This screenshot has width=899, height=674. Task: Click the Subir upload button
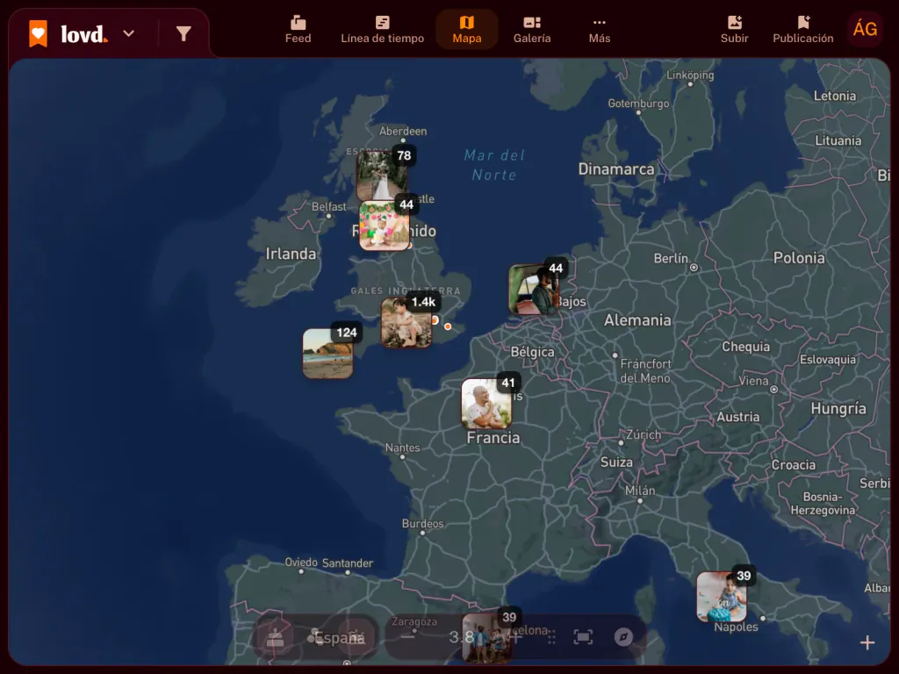click(735, 30)
